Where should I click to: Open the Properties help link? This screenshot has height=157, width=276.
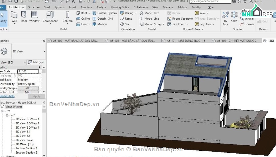click(x=7, y=96)
